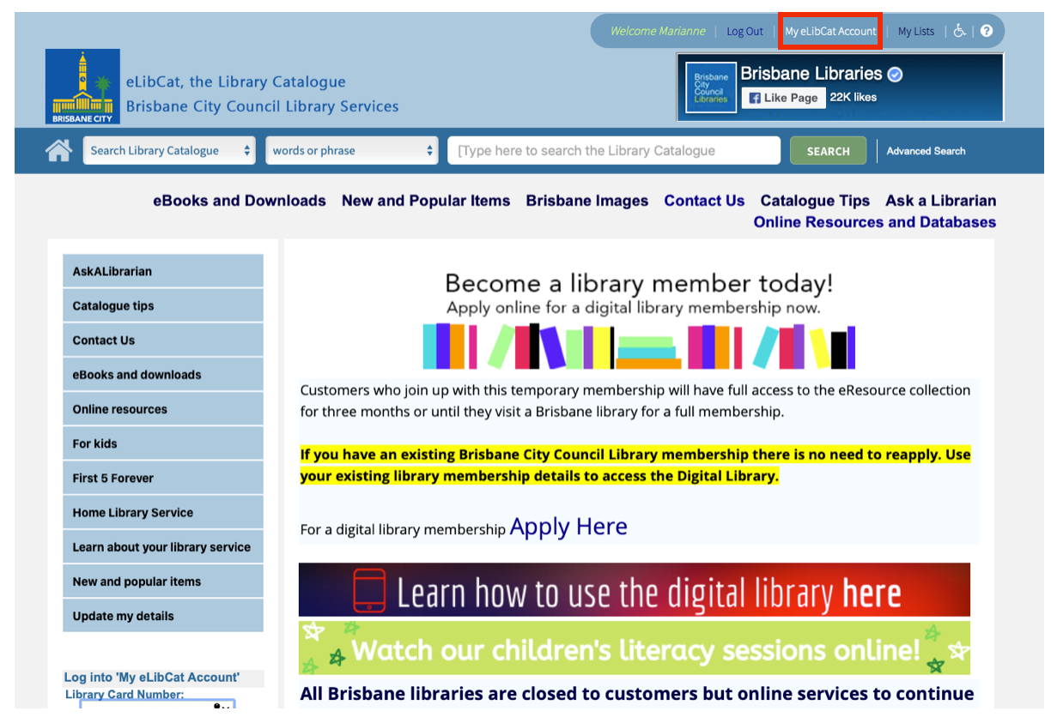Screen dimensions: 1051x723
Task: Open Catalogue Tips in top navigation
Action: tap(815, 201)
